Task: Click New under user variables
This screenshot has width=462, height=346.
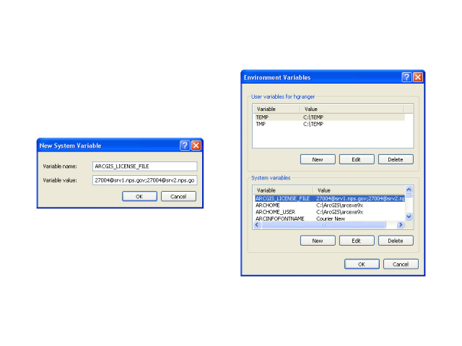Action: pos(317,159)
